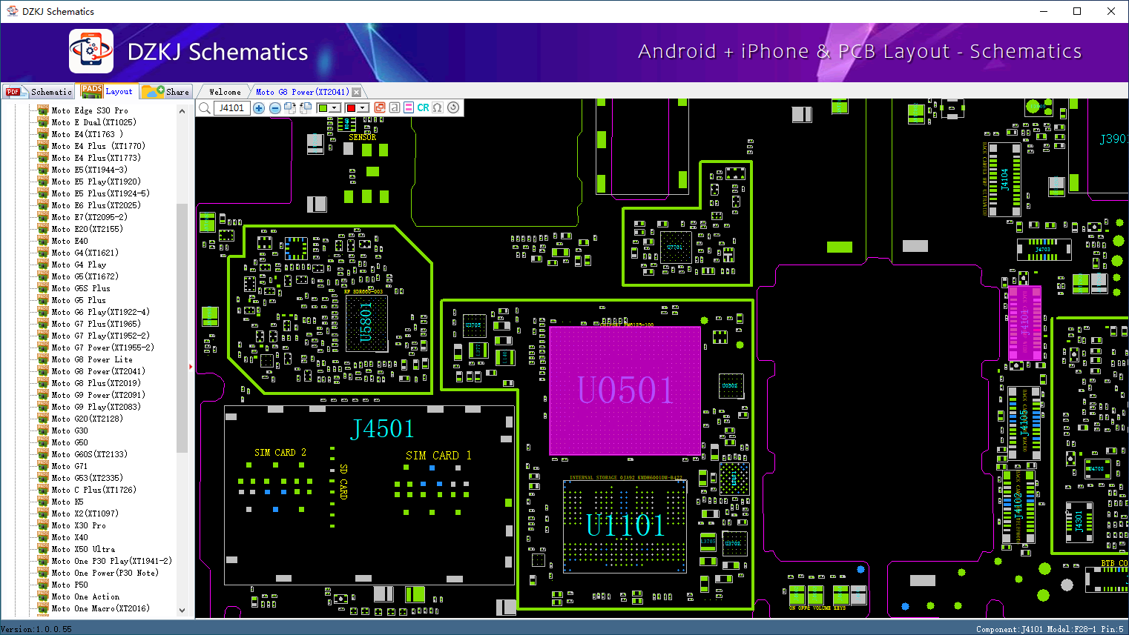
Task: Open the red color dropdown arrow
Action: pyautogui.click(x=363, y=108)
